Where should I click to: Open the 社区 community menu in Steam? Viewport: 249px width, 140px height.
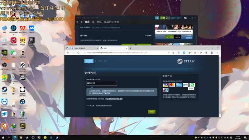point(99,22)
